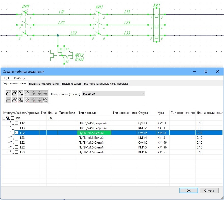Select the L23 row's KM1:4 cell
The width and height of the screenshot is (224, 200).
[x=143, y=138]
